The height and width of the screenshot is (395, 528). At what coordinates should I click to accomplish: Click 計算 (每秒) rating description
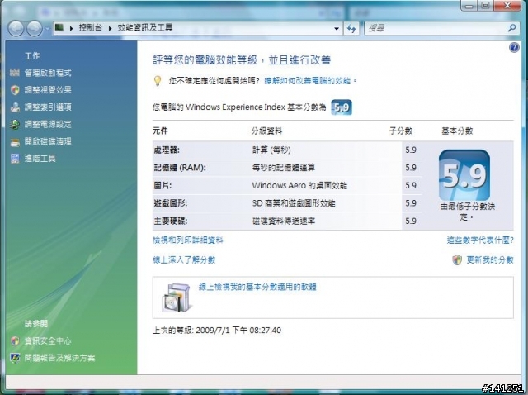pyautogui.click(x=271, y=150)
